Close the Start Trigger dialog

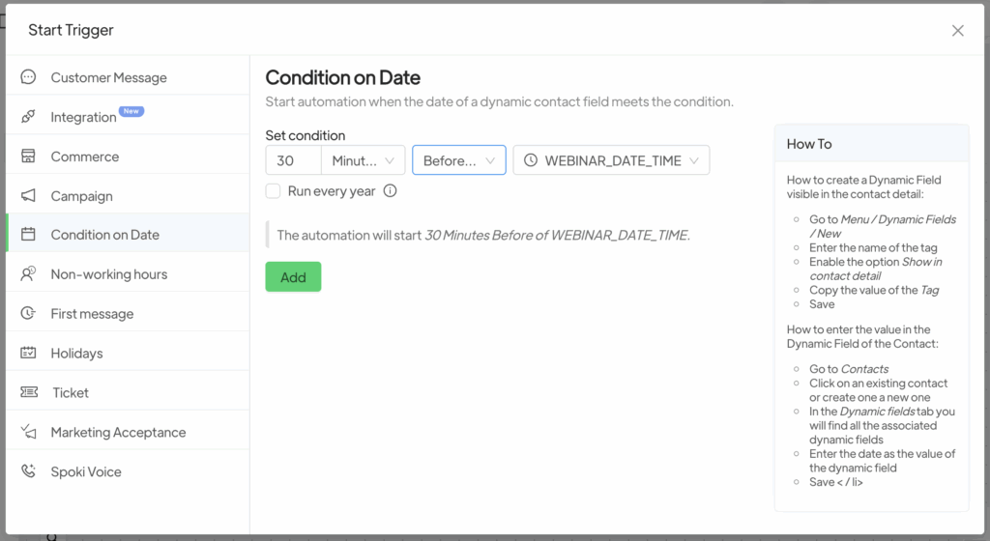point(957,30)
